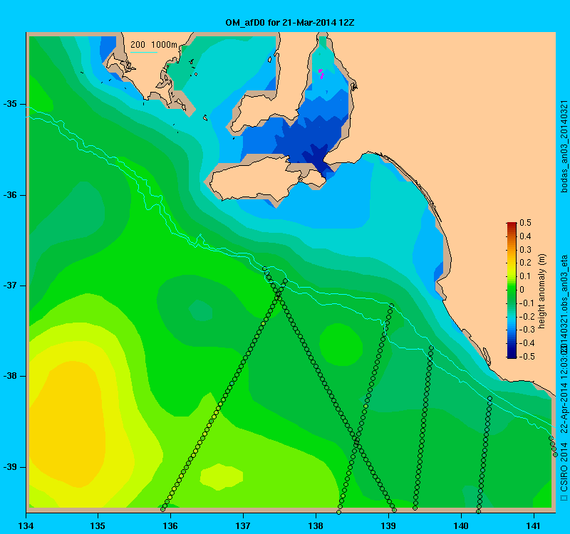Click the "135" longitude axis label
The height and width of the screenshot is (534, 570).
[98, 525]
